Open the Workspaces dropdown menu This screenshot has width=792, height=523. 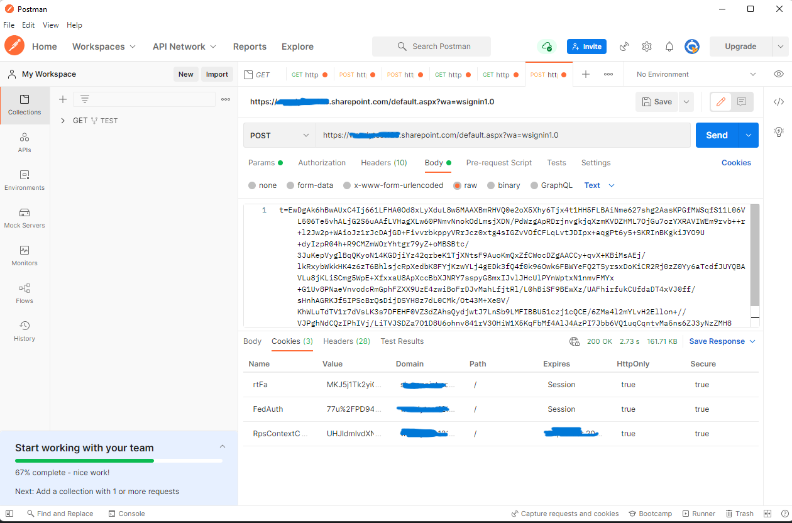tap(104, 47)
